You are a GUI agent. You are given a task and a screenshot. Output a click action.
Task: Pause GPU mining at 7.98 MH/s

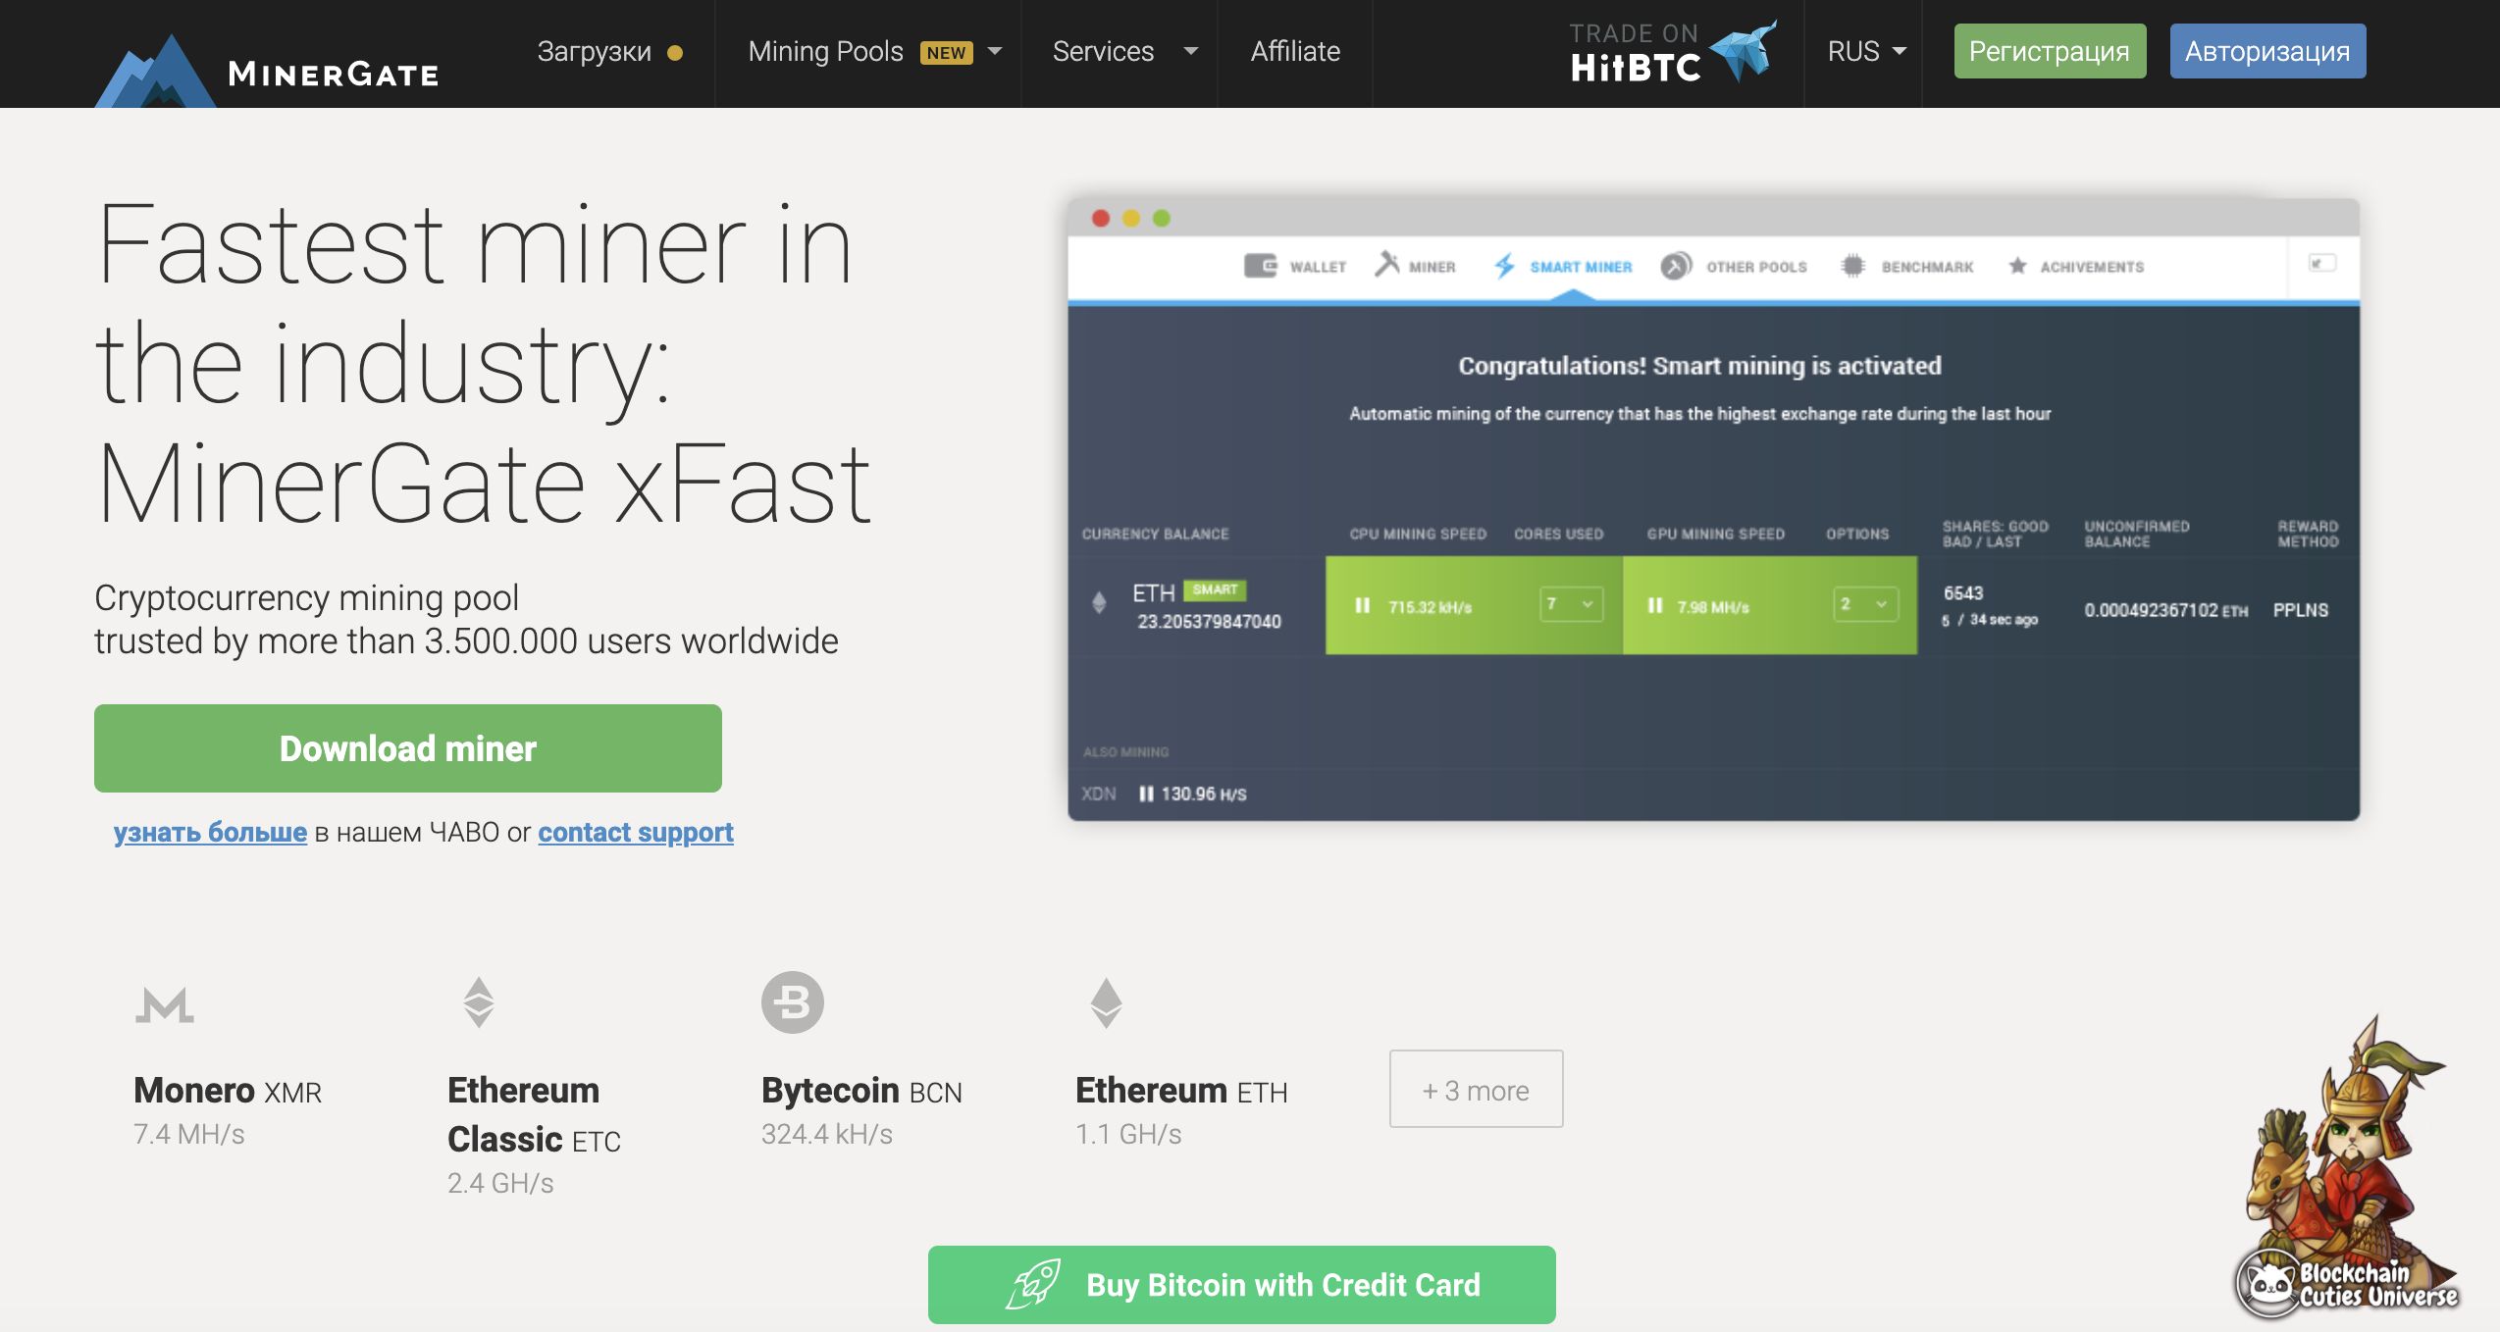1655,605
